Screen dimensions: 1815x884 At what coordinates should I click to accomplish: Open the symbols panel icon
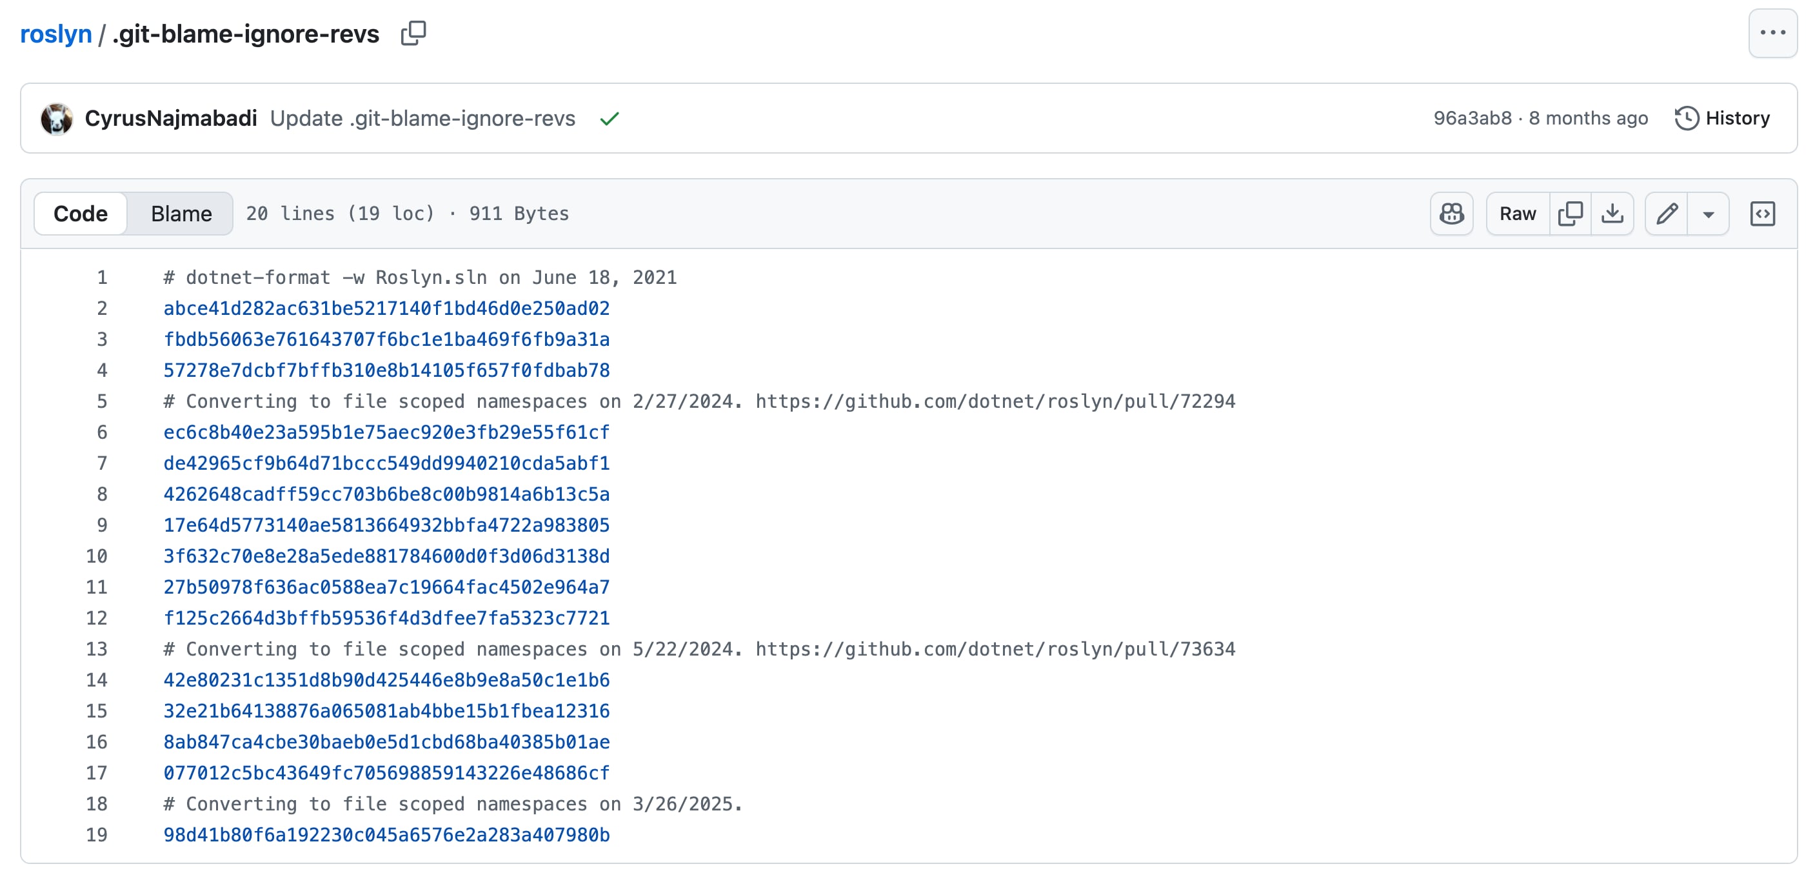(x=1762, y=214)
